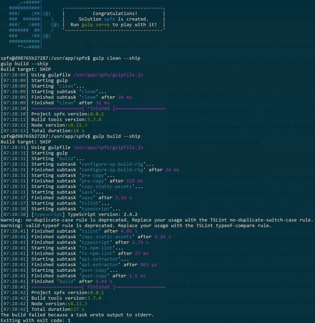This screenshot has width=315, height=323.
Task: Click 'Finished subtask typescript after 2.76 s' line
Action: click(75, 242)
